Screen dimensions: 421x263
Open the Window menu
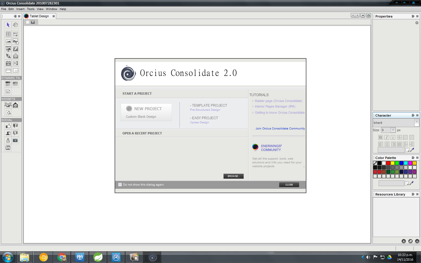pyautogui.click(x=51, y=9)
